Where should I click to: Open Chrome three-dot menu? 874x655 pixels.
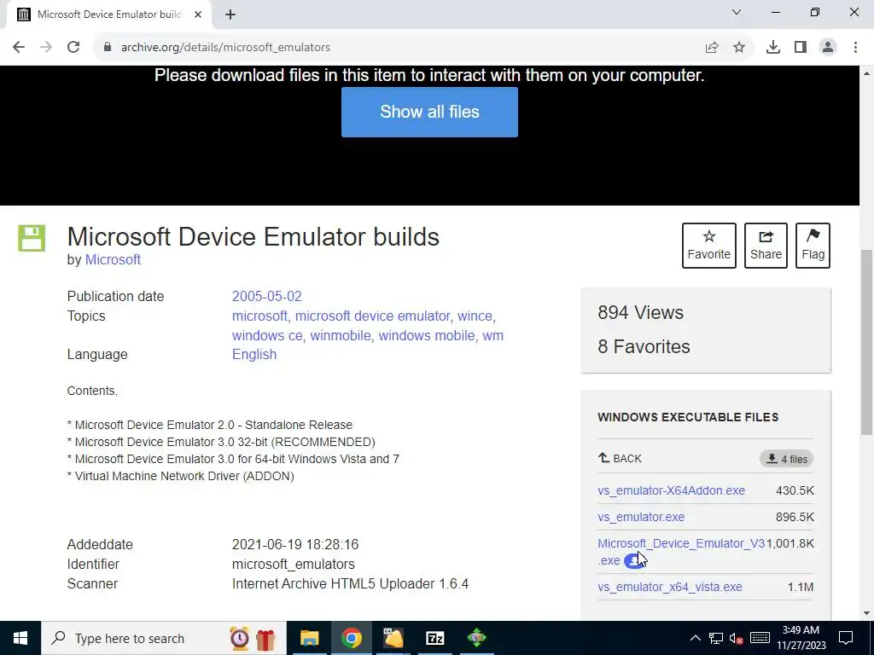pyautogui.click(x=855, y=48)
